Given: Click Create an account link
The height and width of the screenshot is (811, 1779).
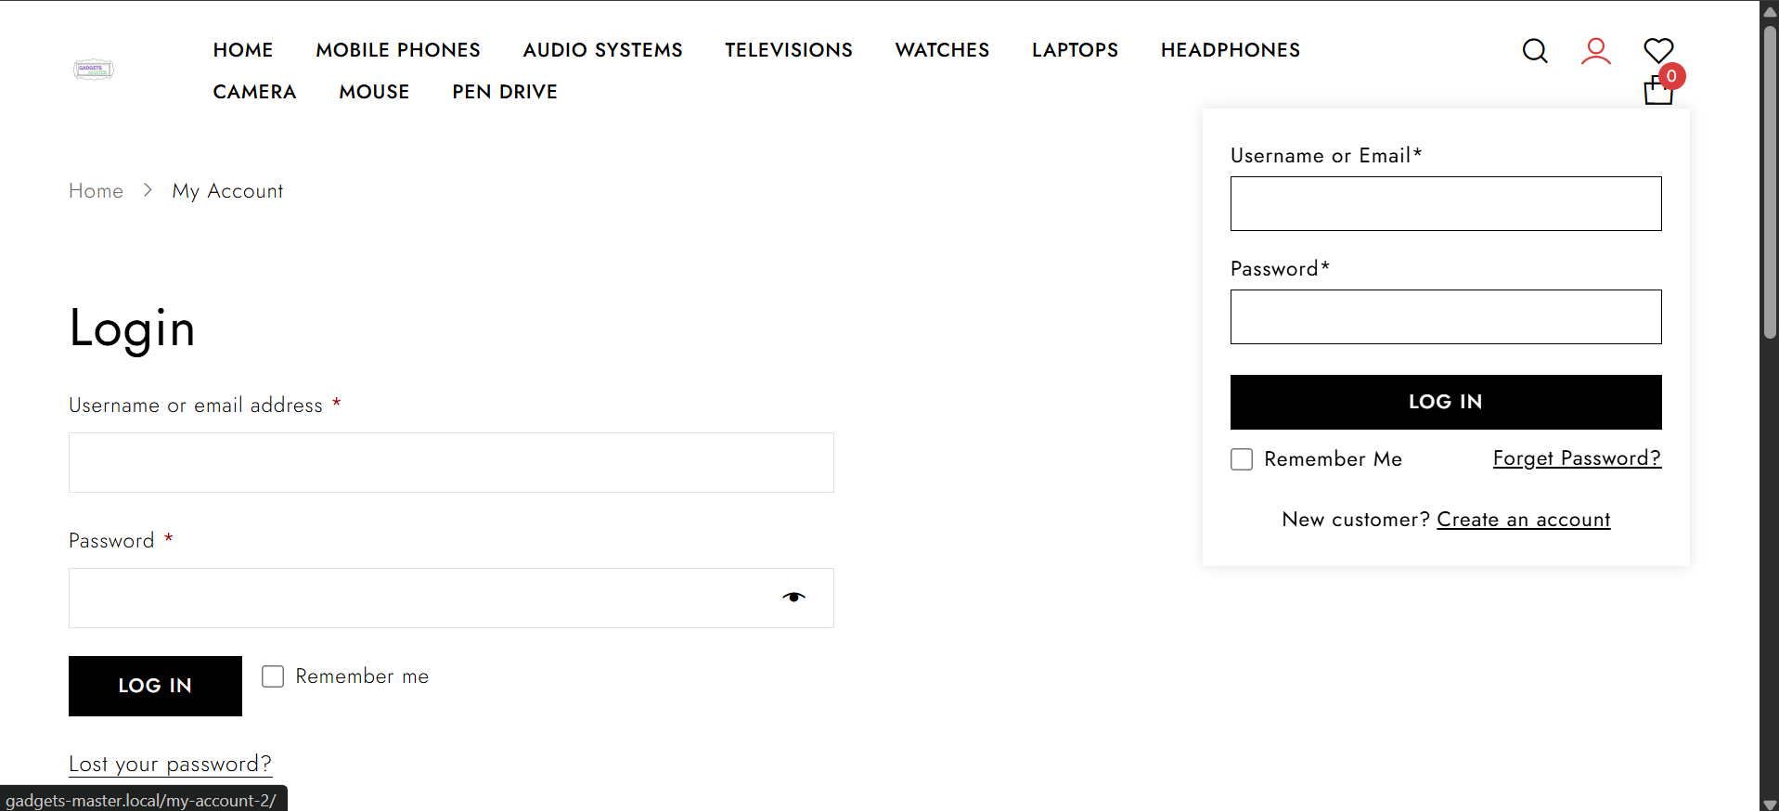Looking at the screenshot, I should pyautogui.click(x=1523, y=520).
